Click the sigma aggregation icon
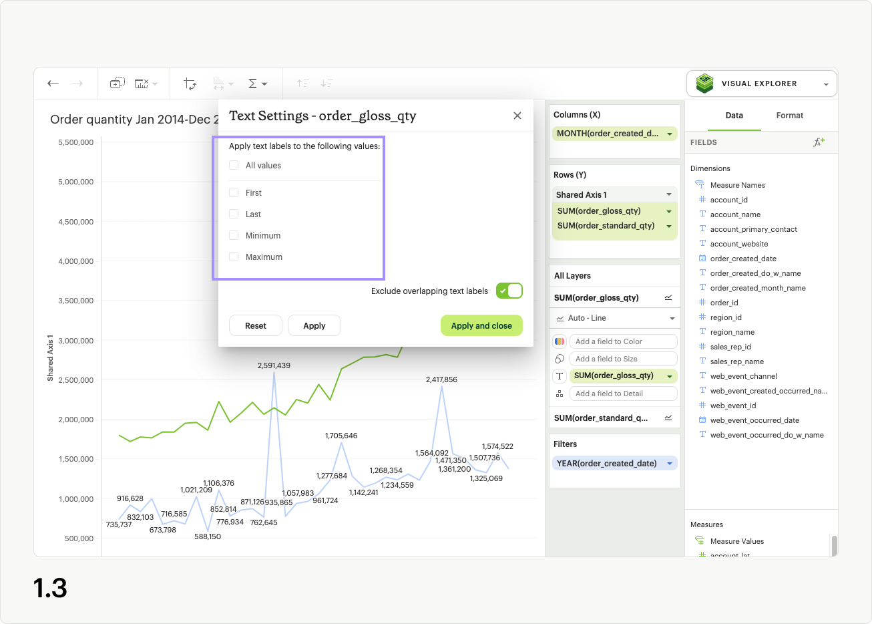The image size is (872, 624). coord(252,84)
